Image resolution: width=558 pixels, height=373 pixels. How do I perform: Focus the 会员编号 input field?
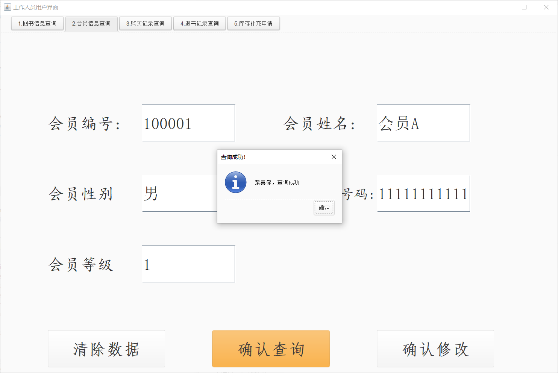tap(188, 123)
